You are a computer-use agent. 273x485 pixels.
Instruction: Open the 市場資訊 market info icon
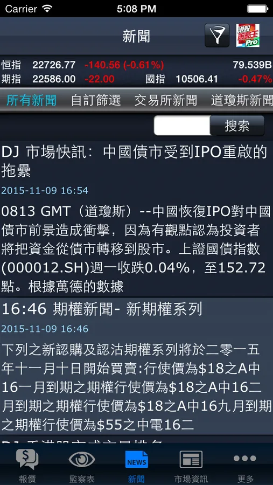191,460
